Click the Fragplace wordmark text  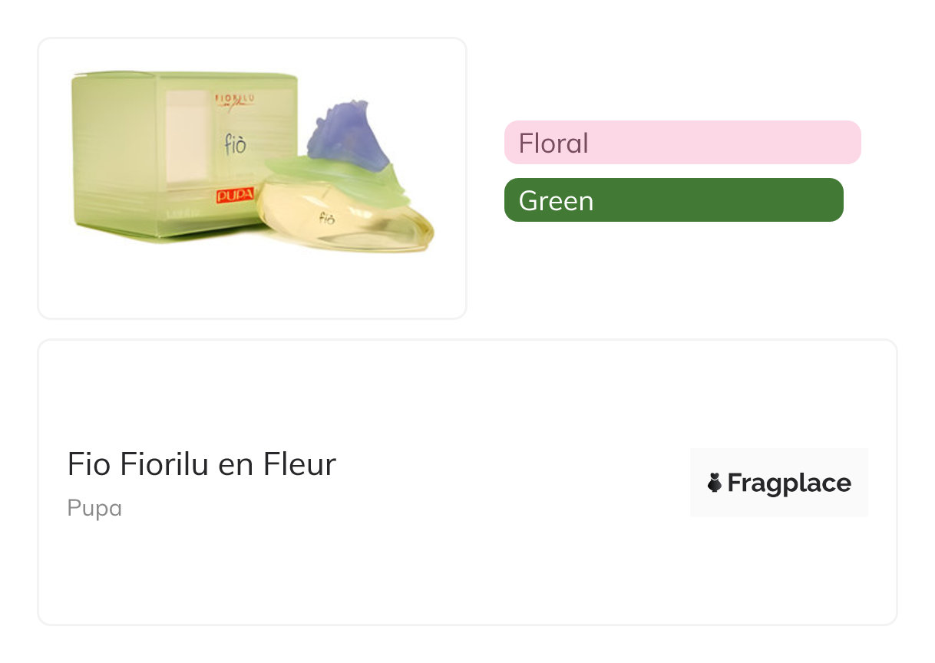(x=789, y=483)
